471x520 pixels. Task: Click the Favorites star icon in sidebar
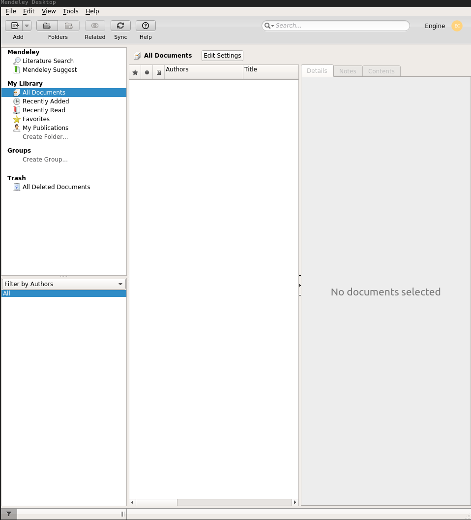[x=17, y=119]
